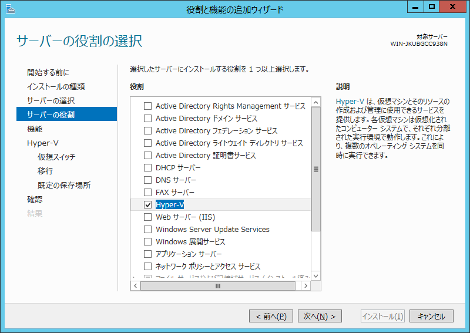470x333 pixels.
Task: Tick the Windows 展開サービス checkbox
Action: point(148,241)
